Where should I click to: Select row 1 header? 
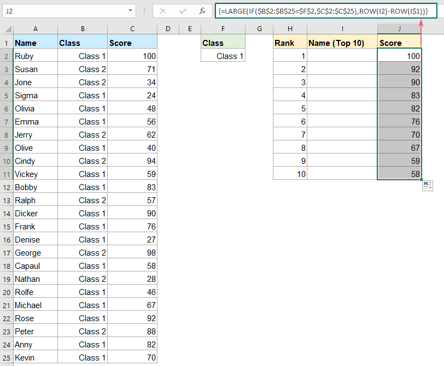[7, 43]
